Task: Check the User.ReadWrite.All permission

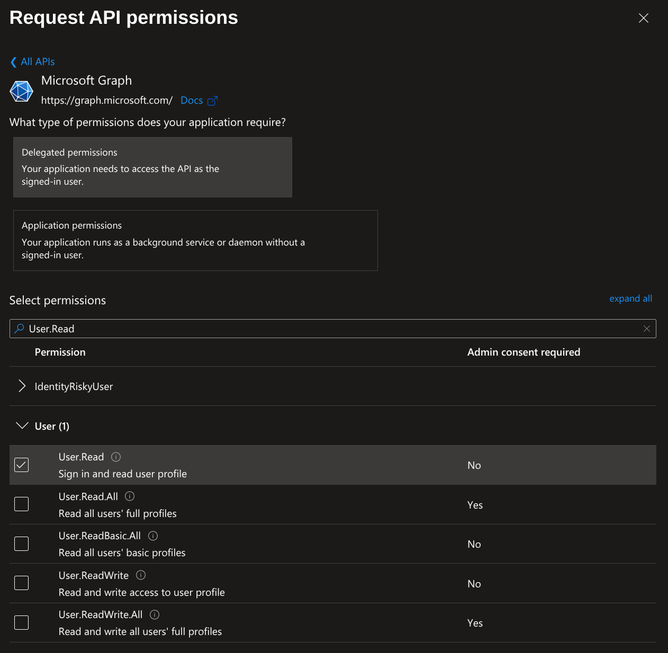Action: pyautogui.click(x=21, y=622)
